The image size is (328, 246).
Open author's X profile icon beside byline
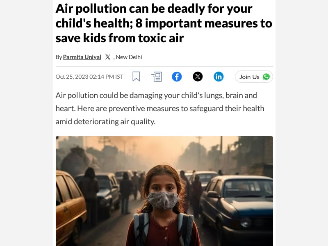[108, 57]
